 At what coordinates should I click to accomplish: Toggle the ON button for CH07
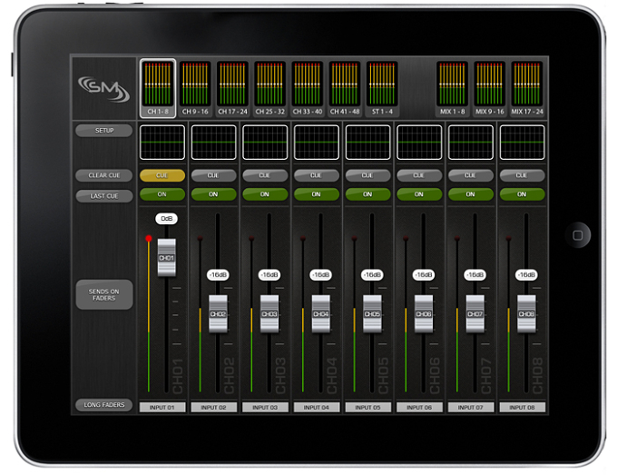(x=471, y=194)
